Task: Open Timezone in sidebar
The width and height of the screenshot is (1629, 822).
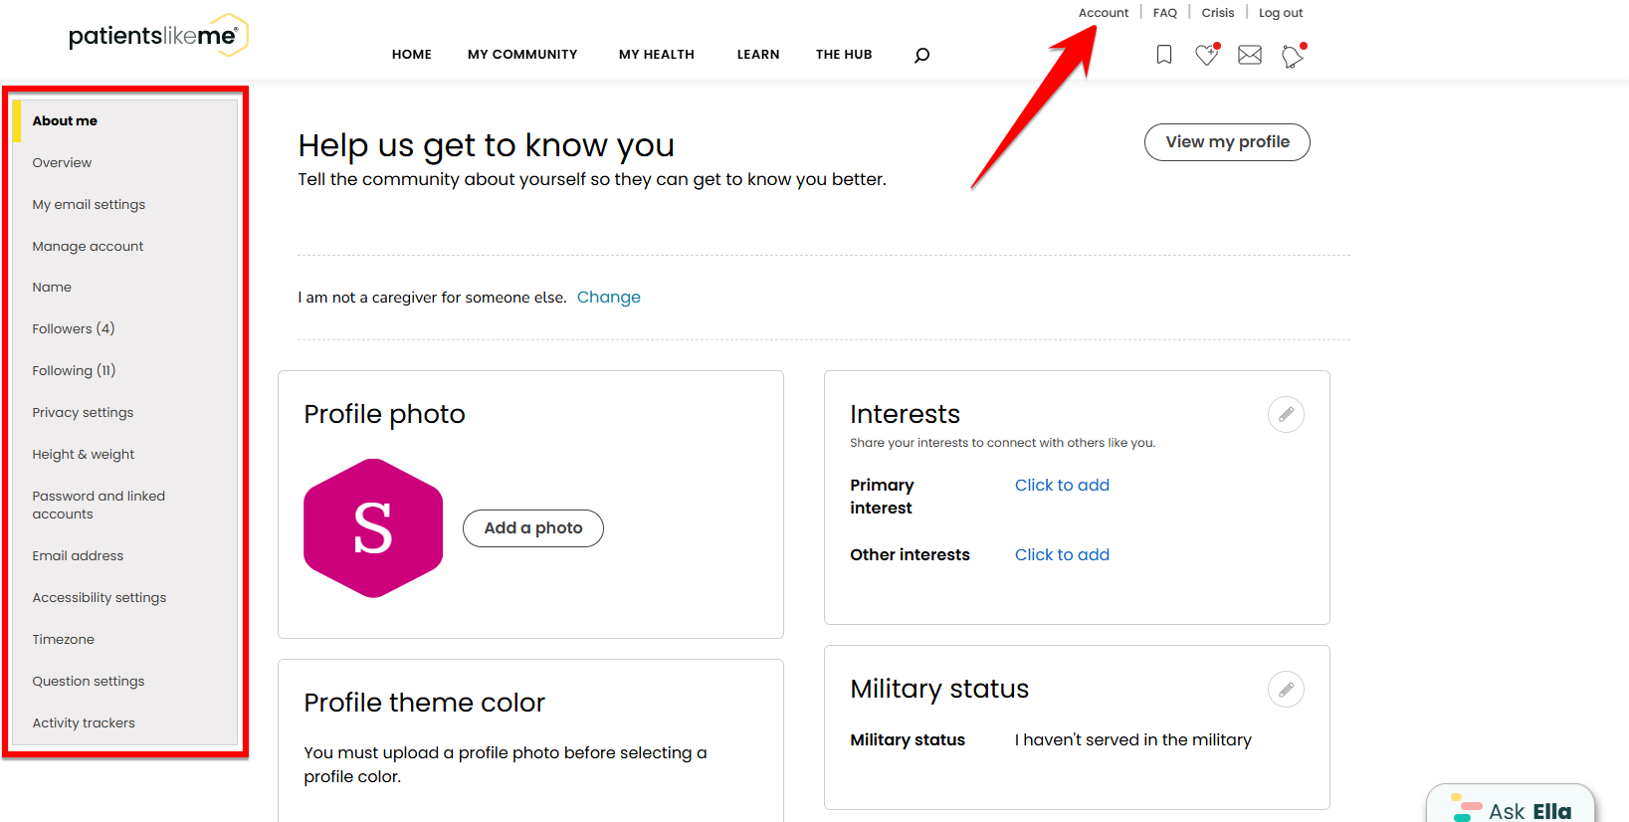Action: click(x=64, y=640)
